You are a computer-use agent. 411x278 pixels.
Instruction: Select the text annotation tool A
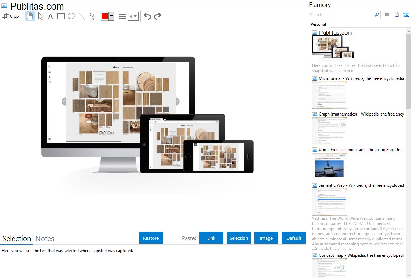coord(50,16)
